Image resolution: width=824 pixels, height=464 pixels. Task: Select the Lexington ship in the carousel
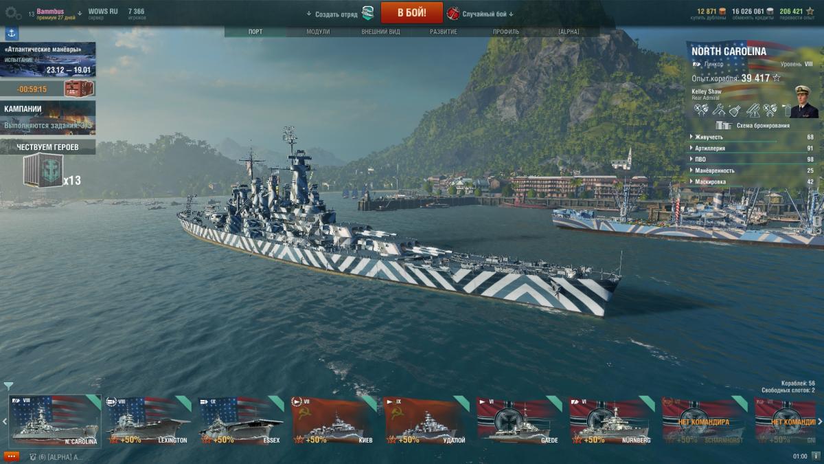[147, 420]
